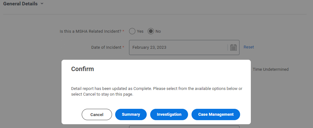The height and width of the screenshot is (128, 313).
Task: Select Yes for MSHA Related Incident
Action: tap(132, 31)
